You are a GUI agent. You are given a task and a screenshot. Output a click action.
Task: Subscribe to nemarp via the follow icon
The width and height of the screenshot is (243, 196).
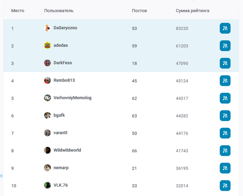coord(225,168)
